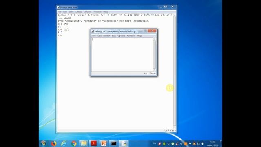Click the Python IDLE taskbar button
This screenshot has width=261, height=147.
click(x=124, y=143)
